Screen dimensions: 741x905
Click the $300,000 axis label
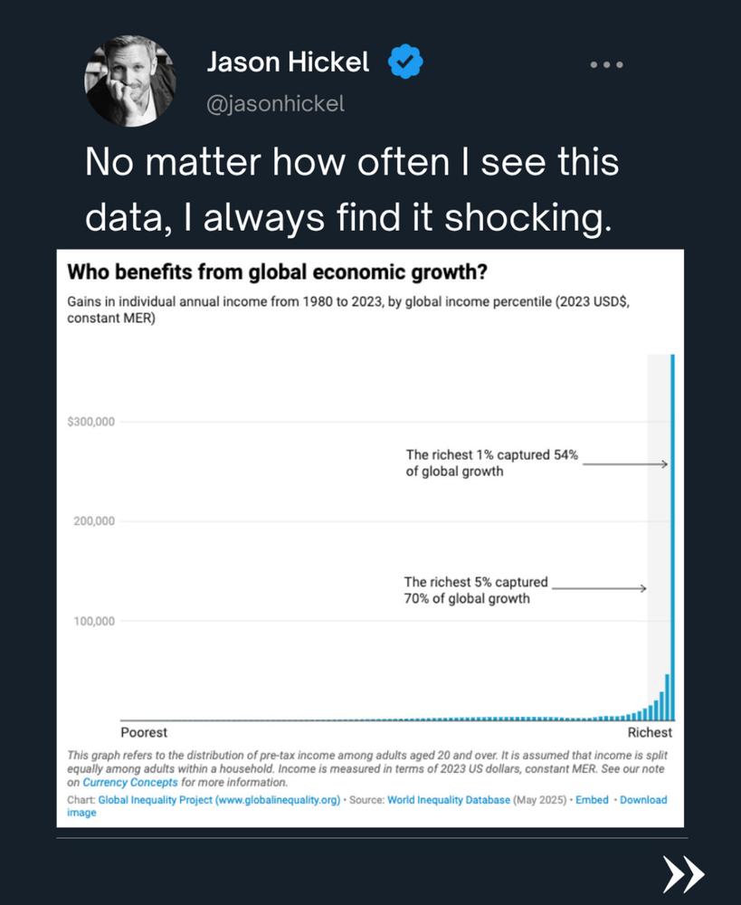(x=91, y=422)
